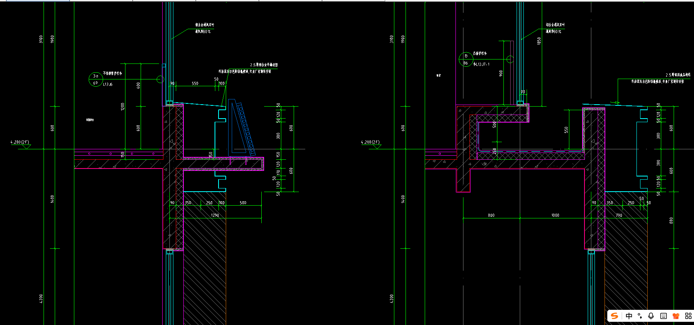The image size is (694, 325).
Task: Select the 1000 horizontal dimension text
Action: click(x=555, y=215)
